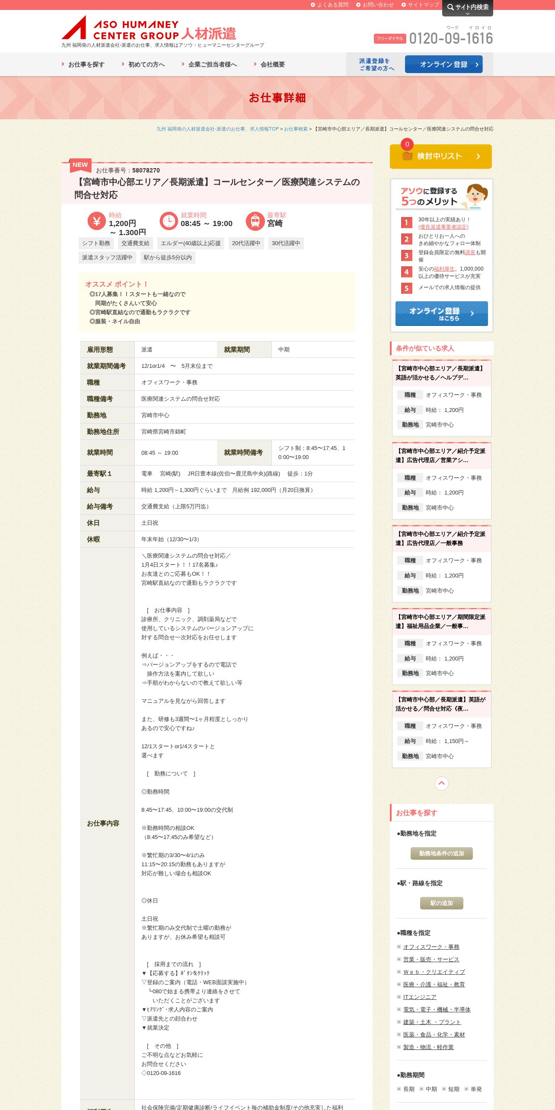
Task: Choose ITエンジニア job category
Action: (420, 997)
